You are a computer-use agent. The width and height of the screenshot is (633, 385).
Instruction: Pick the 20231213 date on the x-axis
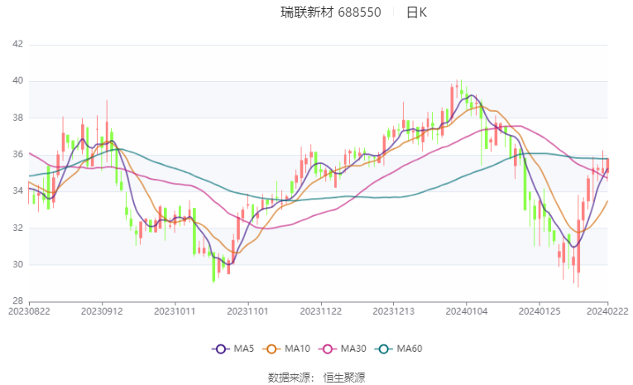394,311
